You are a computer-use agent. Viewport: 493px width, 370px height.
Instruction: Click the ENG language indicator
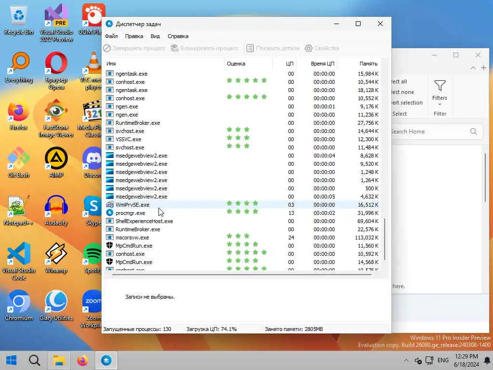(x=443, y=360)
